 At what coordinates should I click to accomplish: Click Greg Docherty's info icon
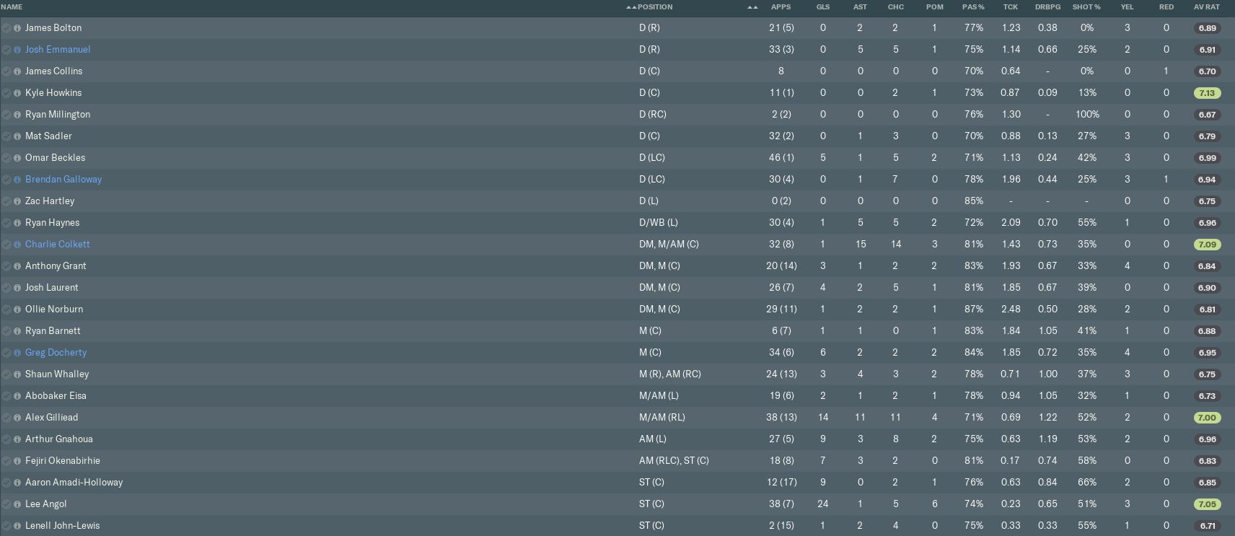pos(17,353)
